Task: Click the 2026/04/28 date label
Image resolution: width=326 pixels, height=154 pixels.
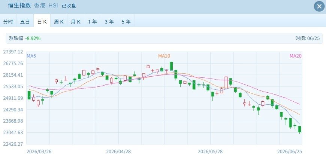Action: click(118, 151)
